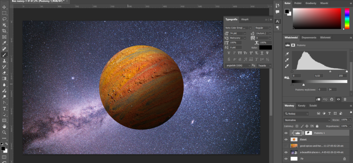Click the white point eyedropper in Levels
Image resolution: width=353 pixels, height=163 pixels.
click(x=287, y=66)
